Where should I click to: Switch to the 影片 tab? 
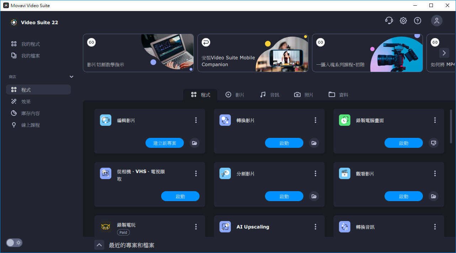point(235,95)
